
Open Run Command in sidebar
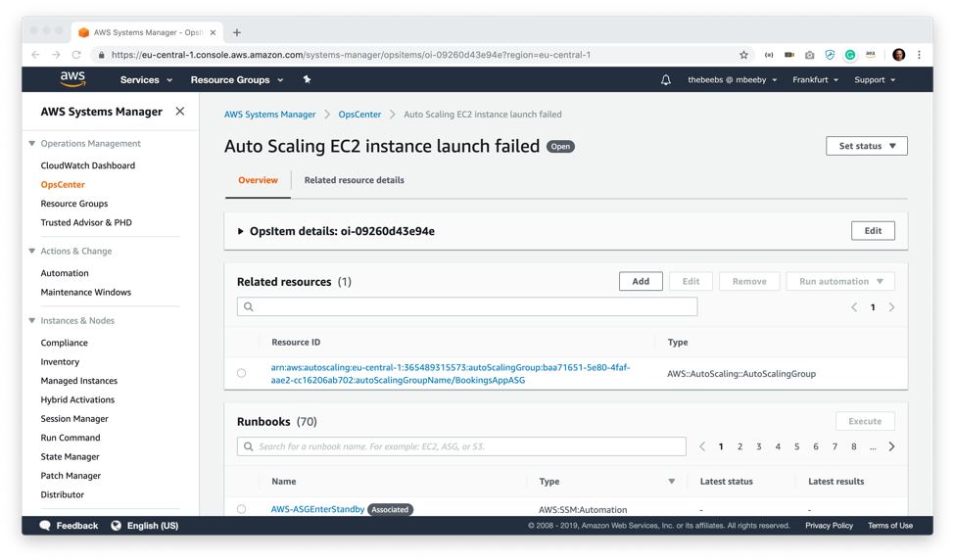coord(71,438)
